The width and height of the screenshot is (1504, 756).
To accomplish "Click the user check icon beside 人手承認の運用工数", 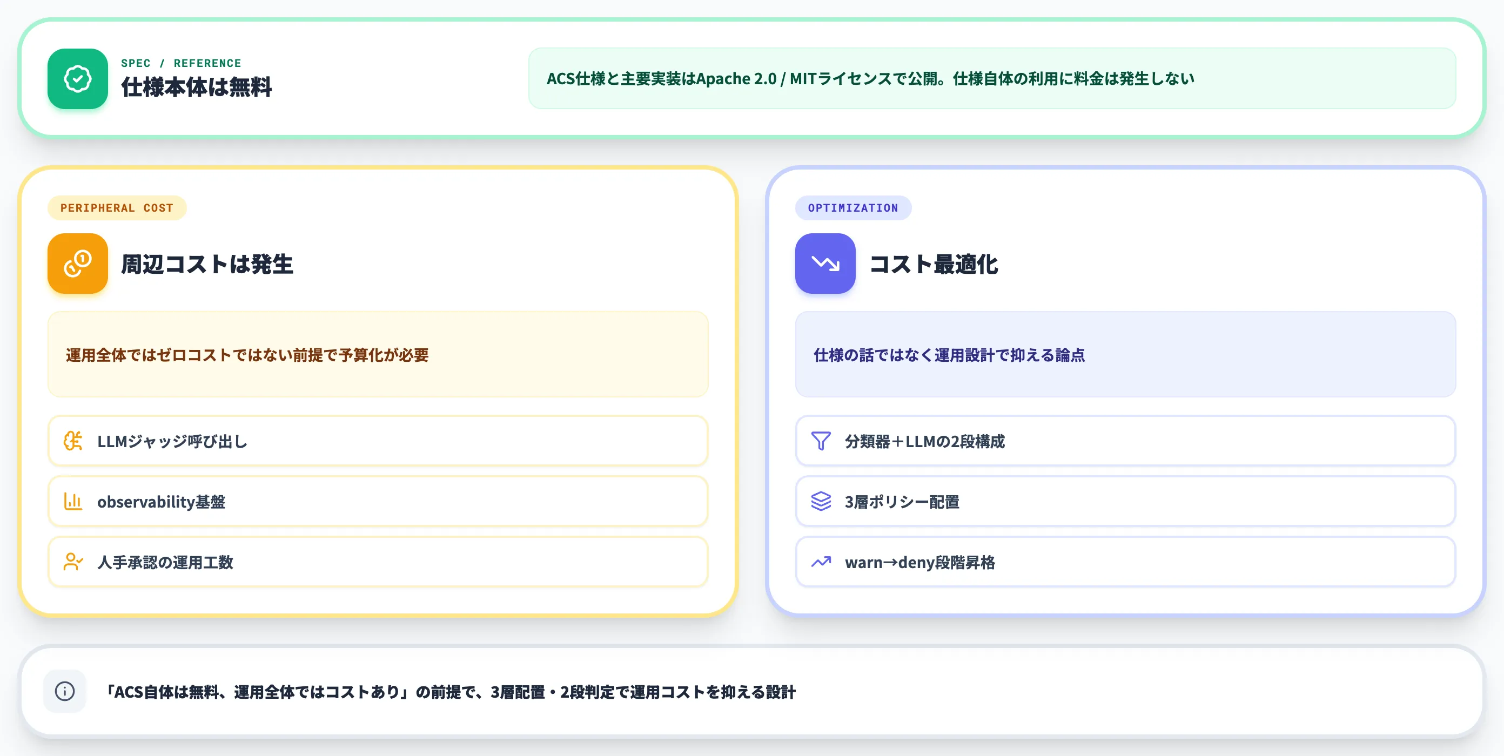I will [73, 562].
